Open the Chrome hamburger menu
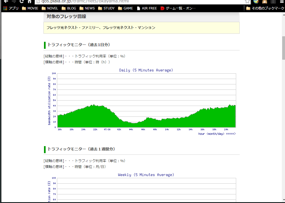 (282, 1)
